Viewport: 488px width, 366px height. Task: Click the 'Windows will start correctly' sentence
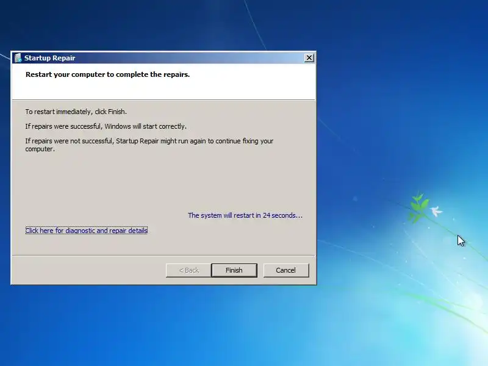coord(106,126)
